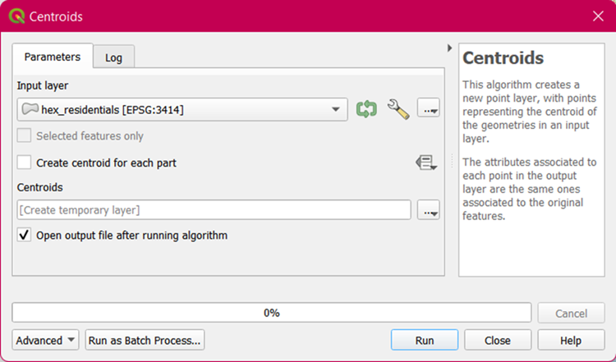
Task: Open Help for Centroids algorithm
Action: pos(570,340)
